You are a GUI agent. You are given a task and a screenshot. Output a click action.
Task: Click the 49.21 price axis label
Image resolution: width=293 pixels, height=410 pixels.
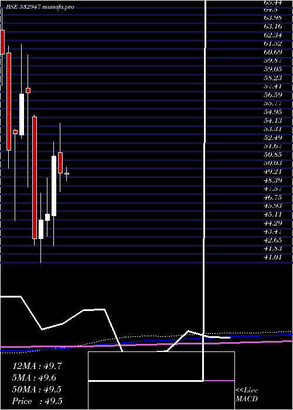point(273,172)
